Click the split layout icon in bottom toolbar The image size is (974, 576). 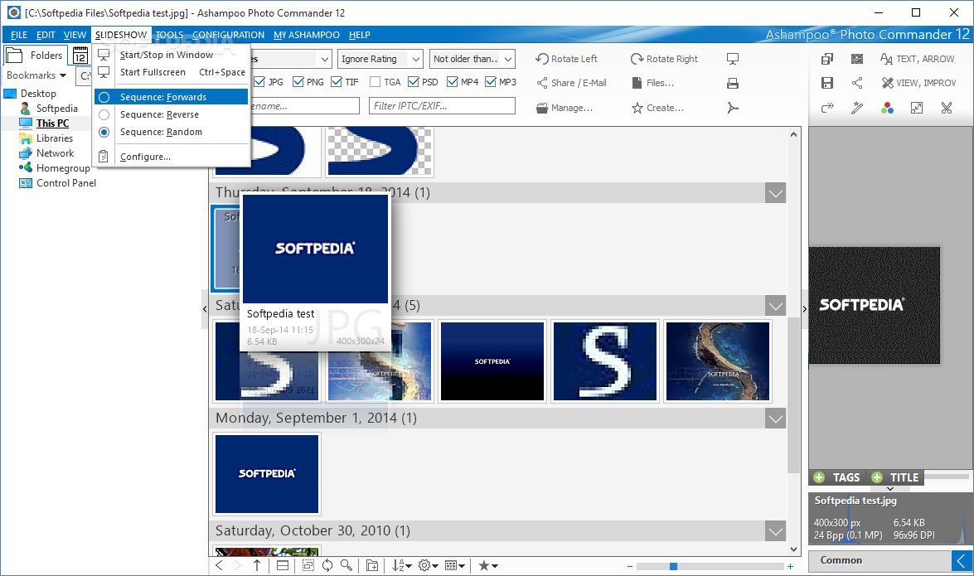283,565
